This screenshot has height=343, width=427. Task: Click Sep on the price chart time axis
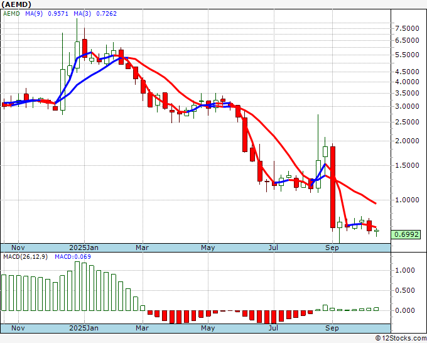tap(332, 248)
